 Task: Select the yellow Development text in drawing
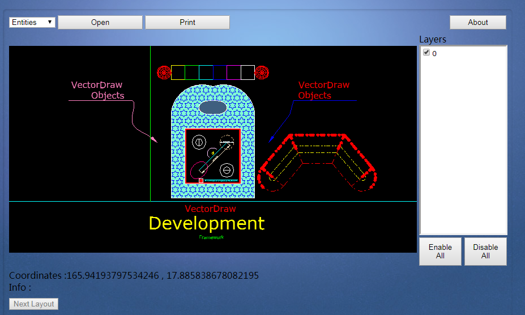[x=207, y=224]
